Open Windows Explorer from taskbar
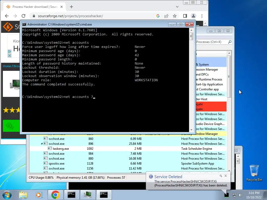Viewport: 267px width, 200px height. pyautogui.click(x=23, y=195)
